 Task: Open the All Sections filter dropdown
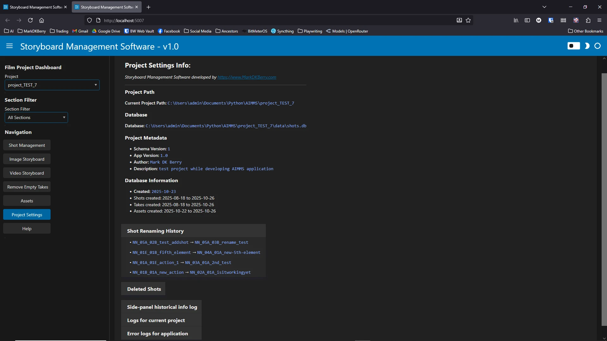coord(36,117)
